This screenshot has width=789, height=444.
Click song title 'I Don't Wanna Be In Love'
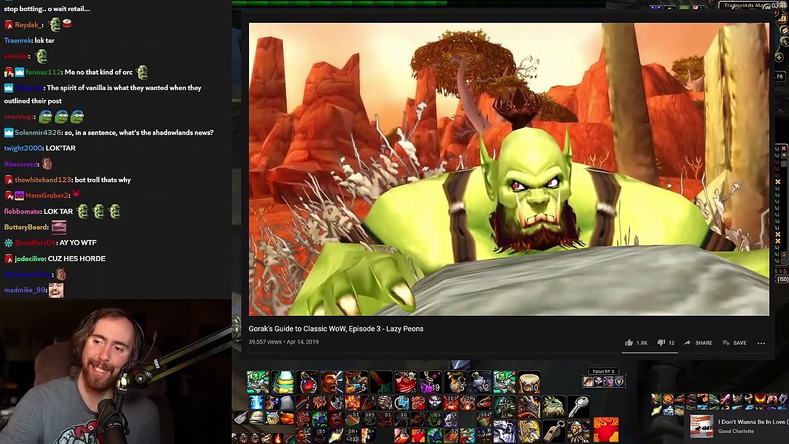[752, 422]
